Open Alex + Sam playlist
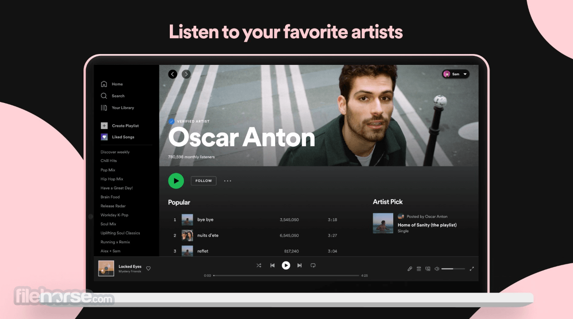The image size is (573, 319). [110, 251]
